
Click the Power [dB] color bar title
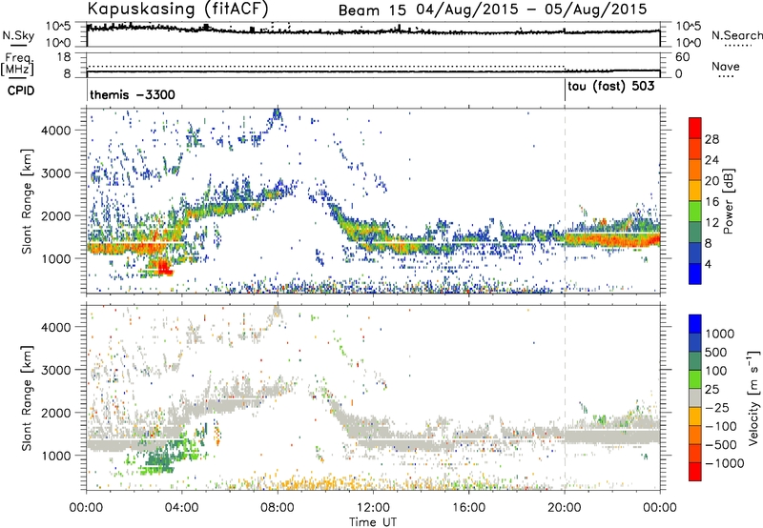[x=729, y=201]
